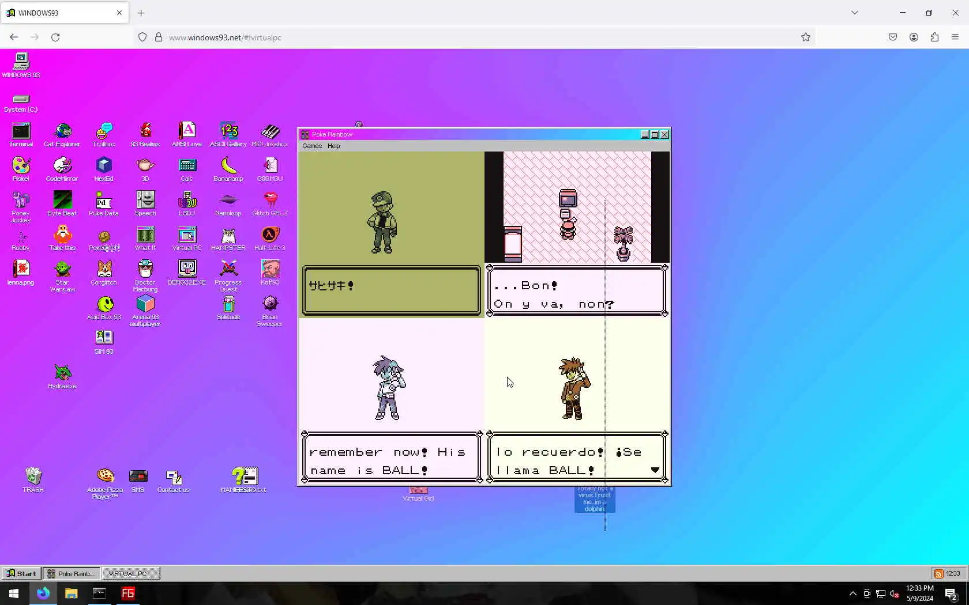Open Arena 93 multiplayer icon
The height and width of the screenshot is (605, 969).
click(145, 312)
